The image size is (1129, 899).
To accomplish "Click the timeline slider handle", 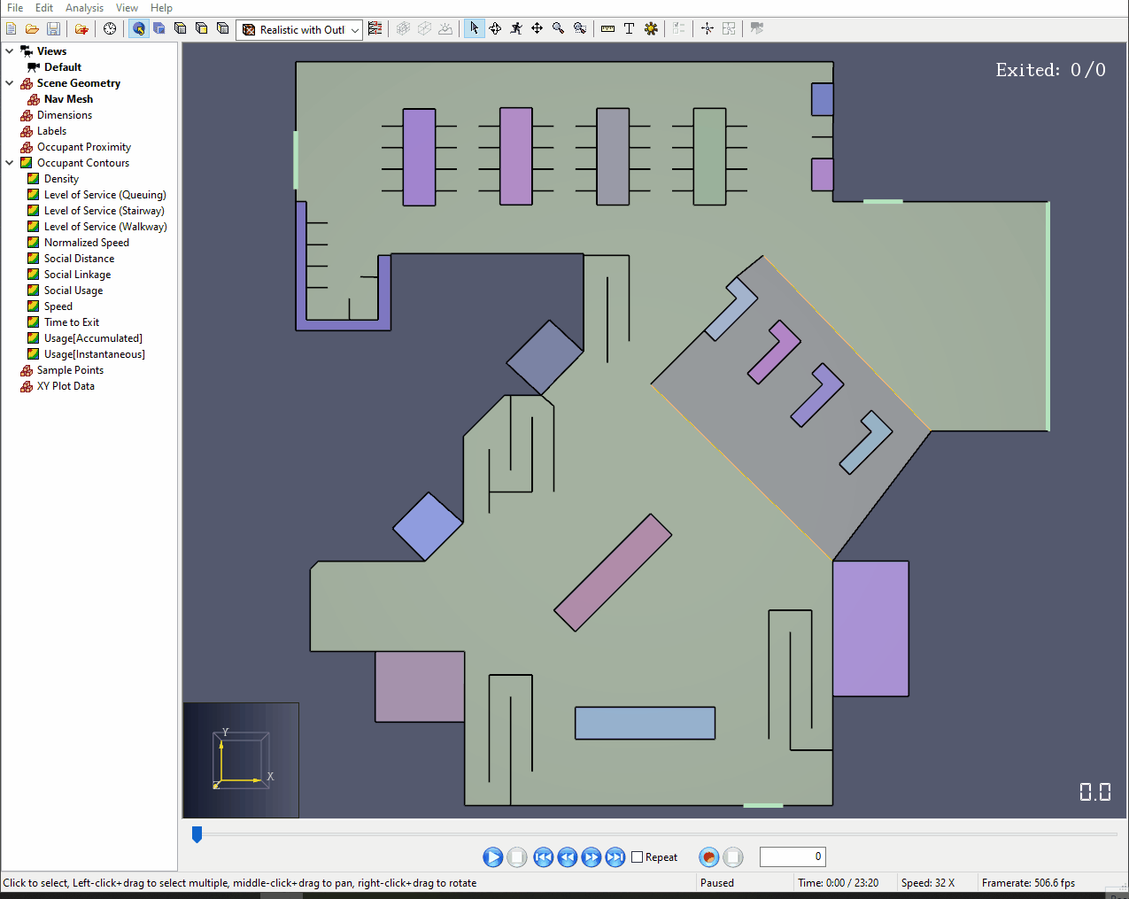I will (x=197, y=833).
